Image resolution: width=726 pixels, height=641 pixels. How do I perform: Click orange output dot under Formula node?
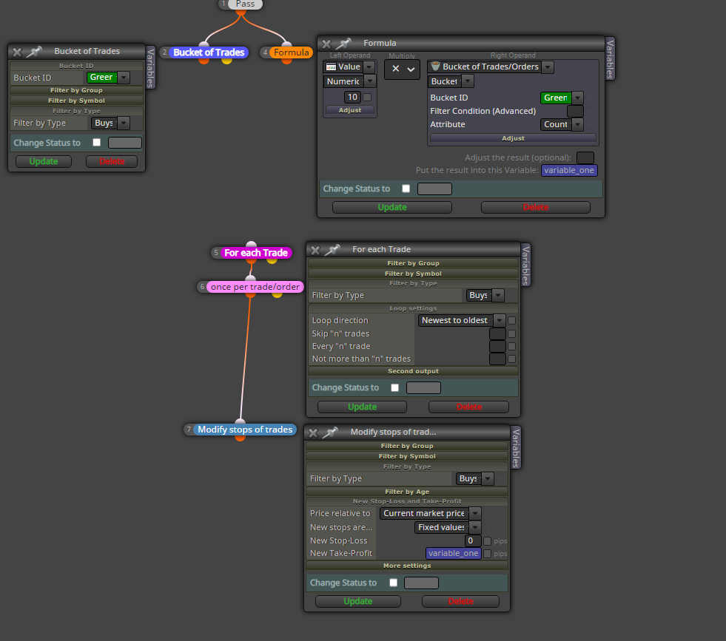[x=286, y=60]
